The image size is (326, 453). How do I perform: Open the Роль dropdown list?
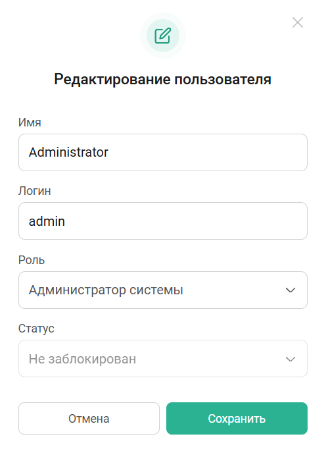click(163, 290)
